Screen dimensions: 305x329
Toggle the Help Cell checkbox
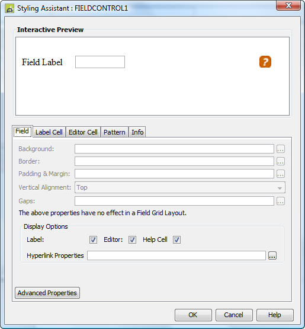pyautogui.click(x=176, y=239)
